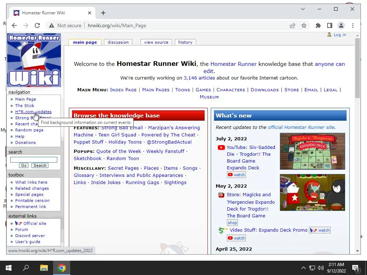Open Downloads in the main menu

point(265,90)
